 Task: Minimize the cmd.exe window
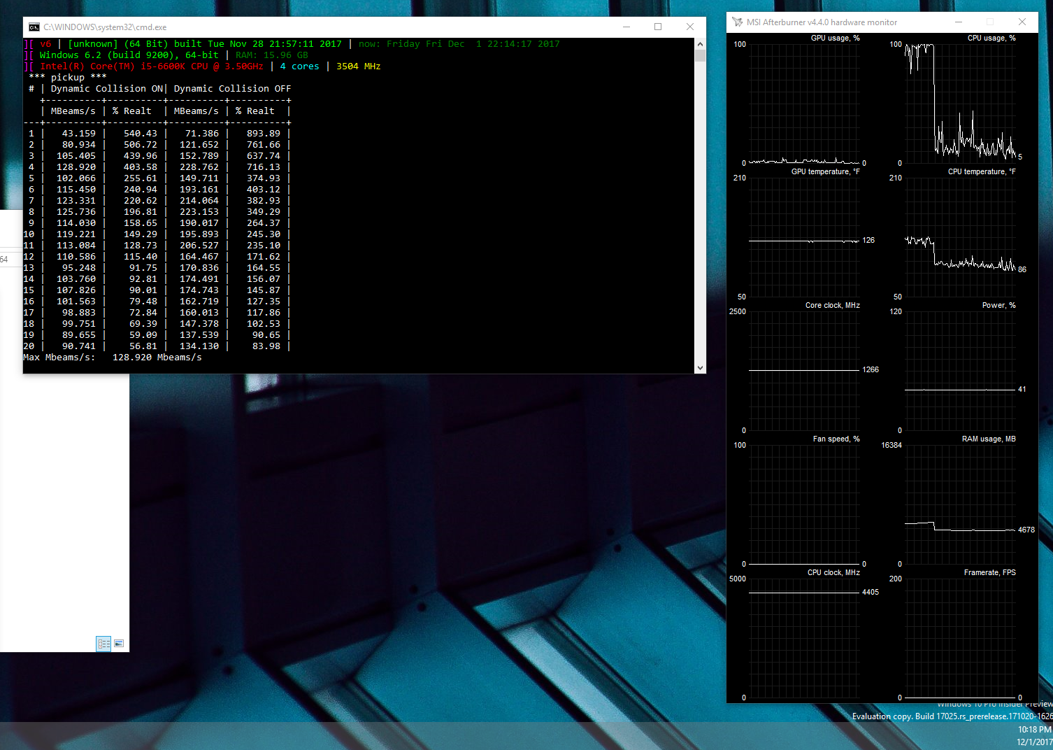coord(626,27)
